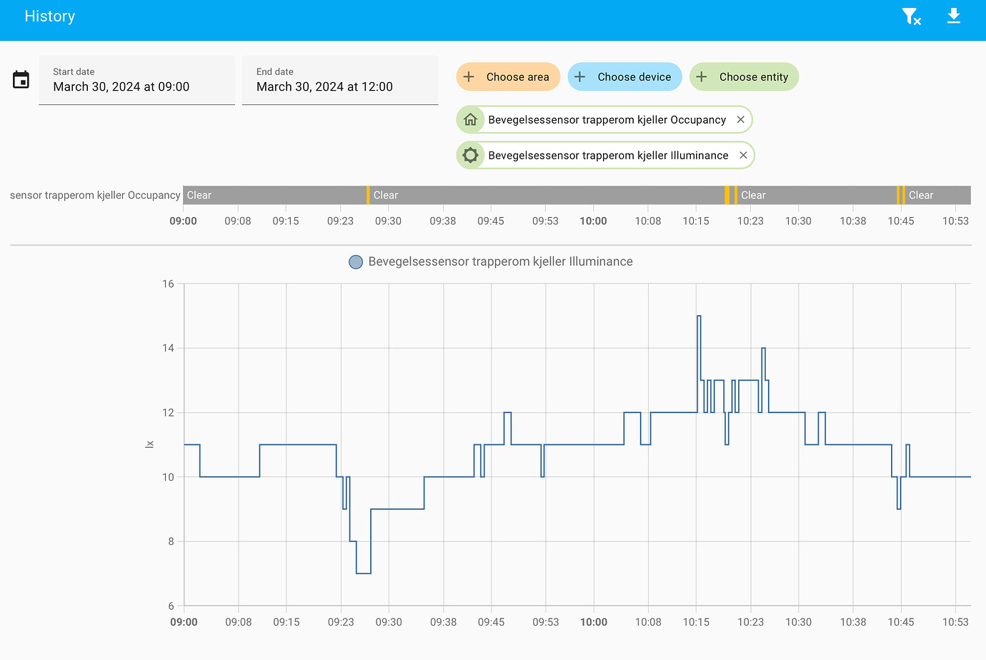The width and height of the screenshot is (986, 660).
Task: Click plus icon in Choose entity chip
Action: [702, 76]
